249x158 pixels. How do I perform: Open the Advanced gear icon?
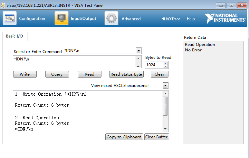coord(111,18)
